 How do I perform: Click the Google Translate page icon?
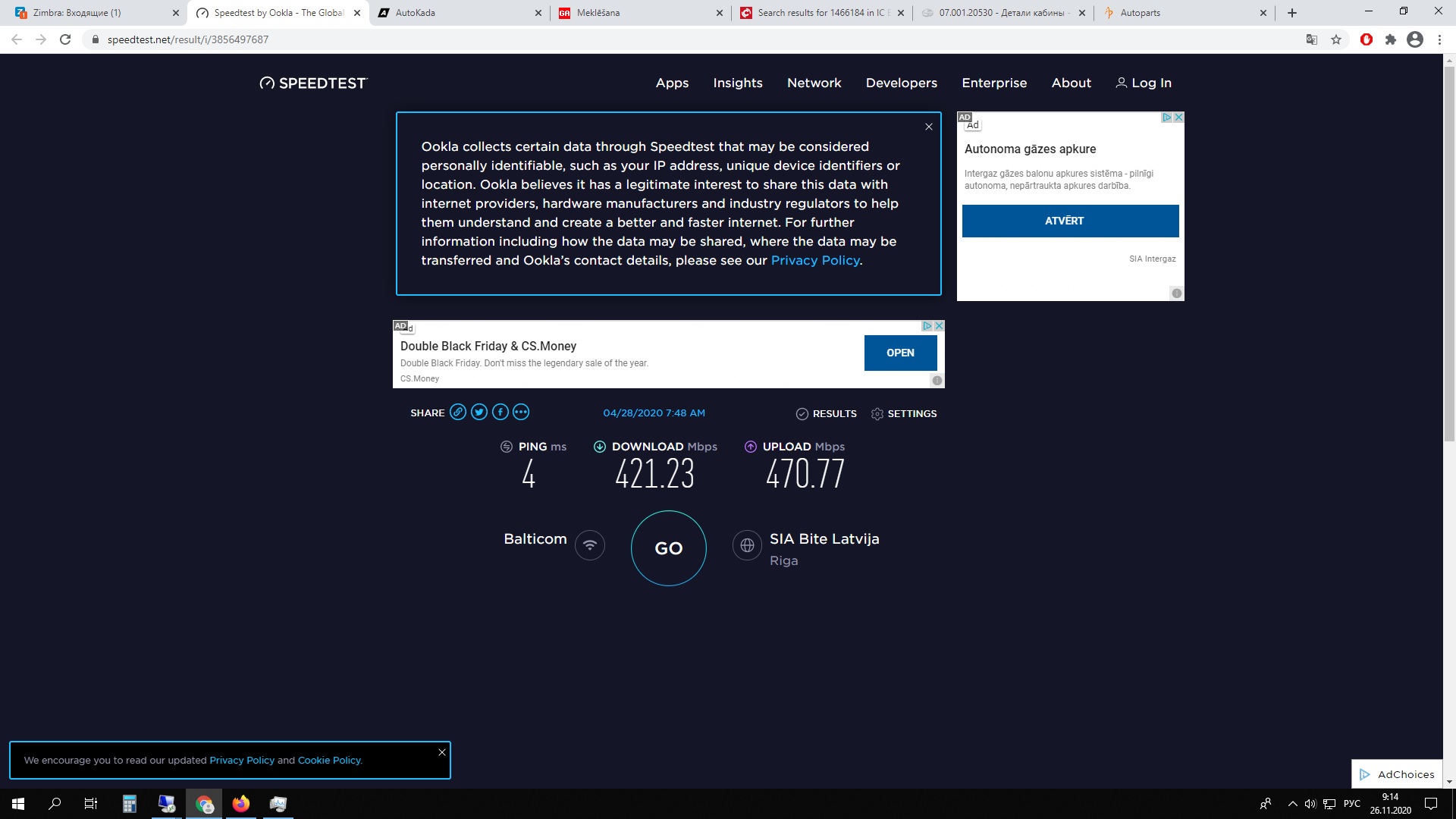pyautogui.click(x=1311, y=39)
